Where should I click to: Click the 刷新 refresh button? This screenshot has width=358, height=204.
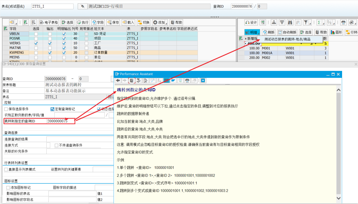[x=268, y=32]
